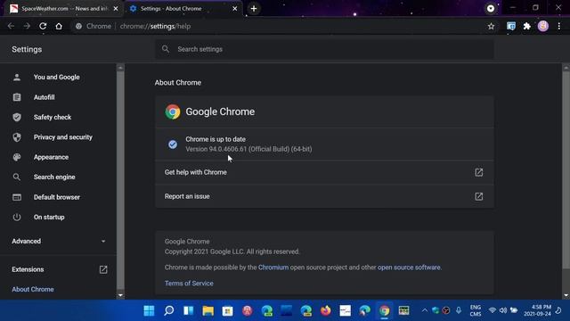Open You and Google settings
The height and width of the screenshot is (321, 570).
coord(57,78)
